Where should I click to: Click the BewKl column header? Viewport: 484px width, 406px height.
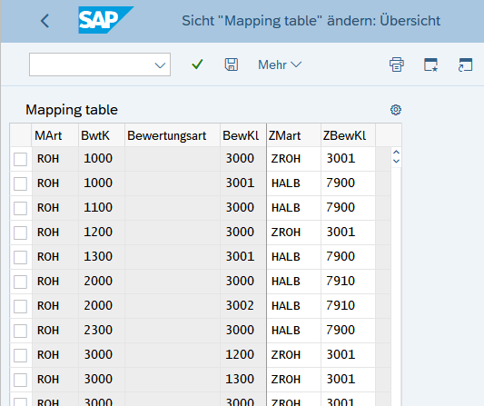(x=243, y=135)
